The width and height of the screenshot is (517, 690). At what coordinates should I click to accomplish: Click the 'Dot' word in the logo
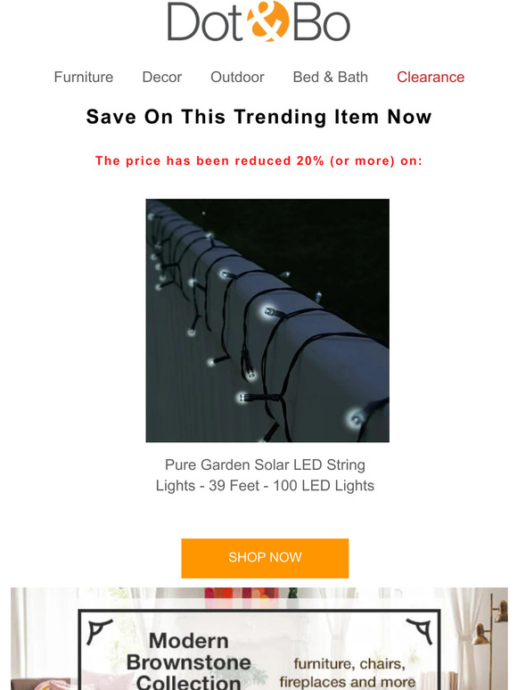[205, 22]
